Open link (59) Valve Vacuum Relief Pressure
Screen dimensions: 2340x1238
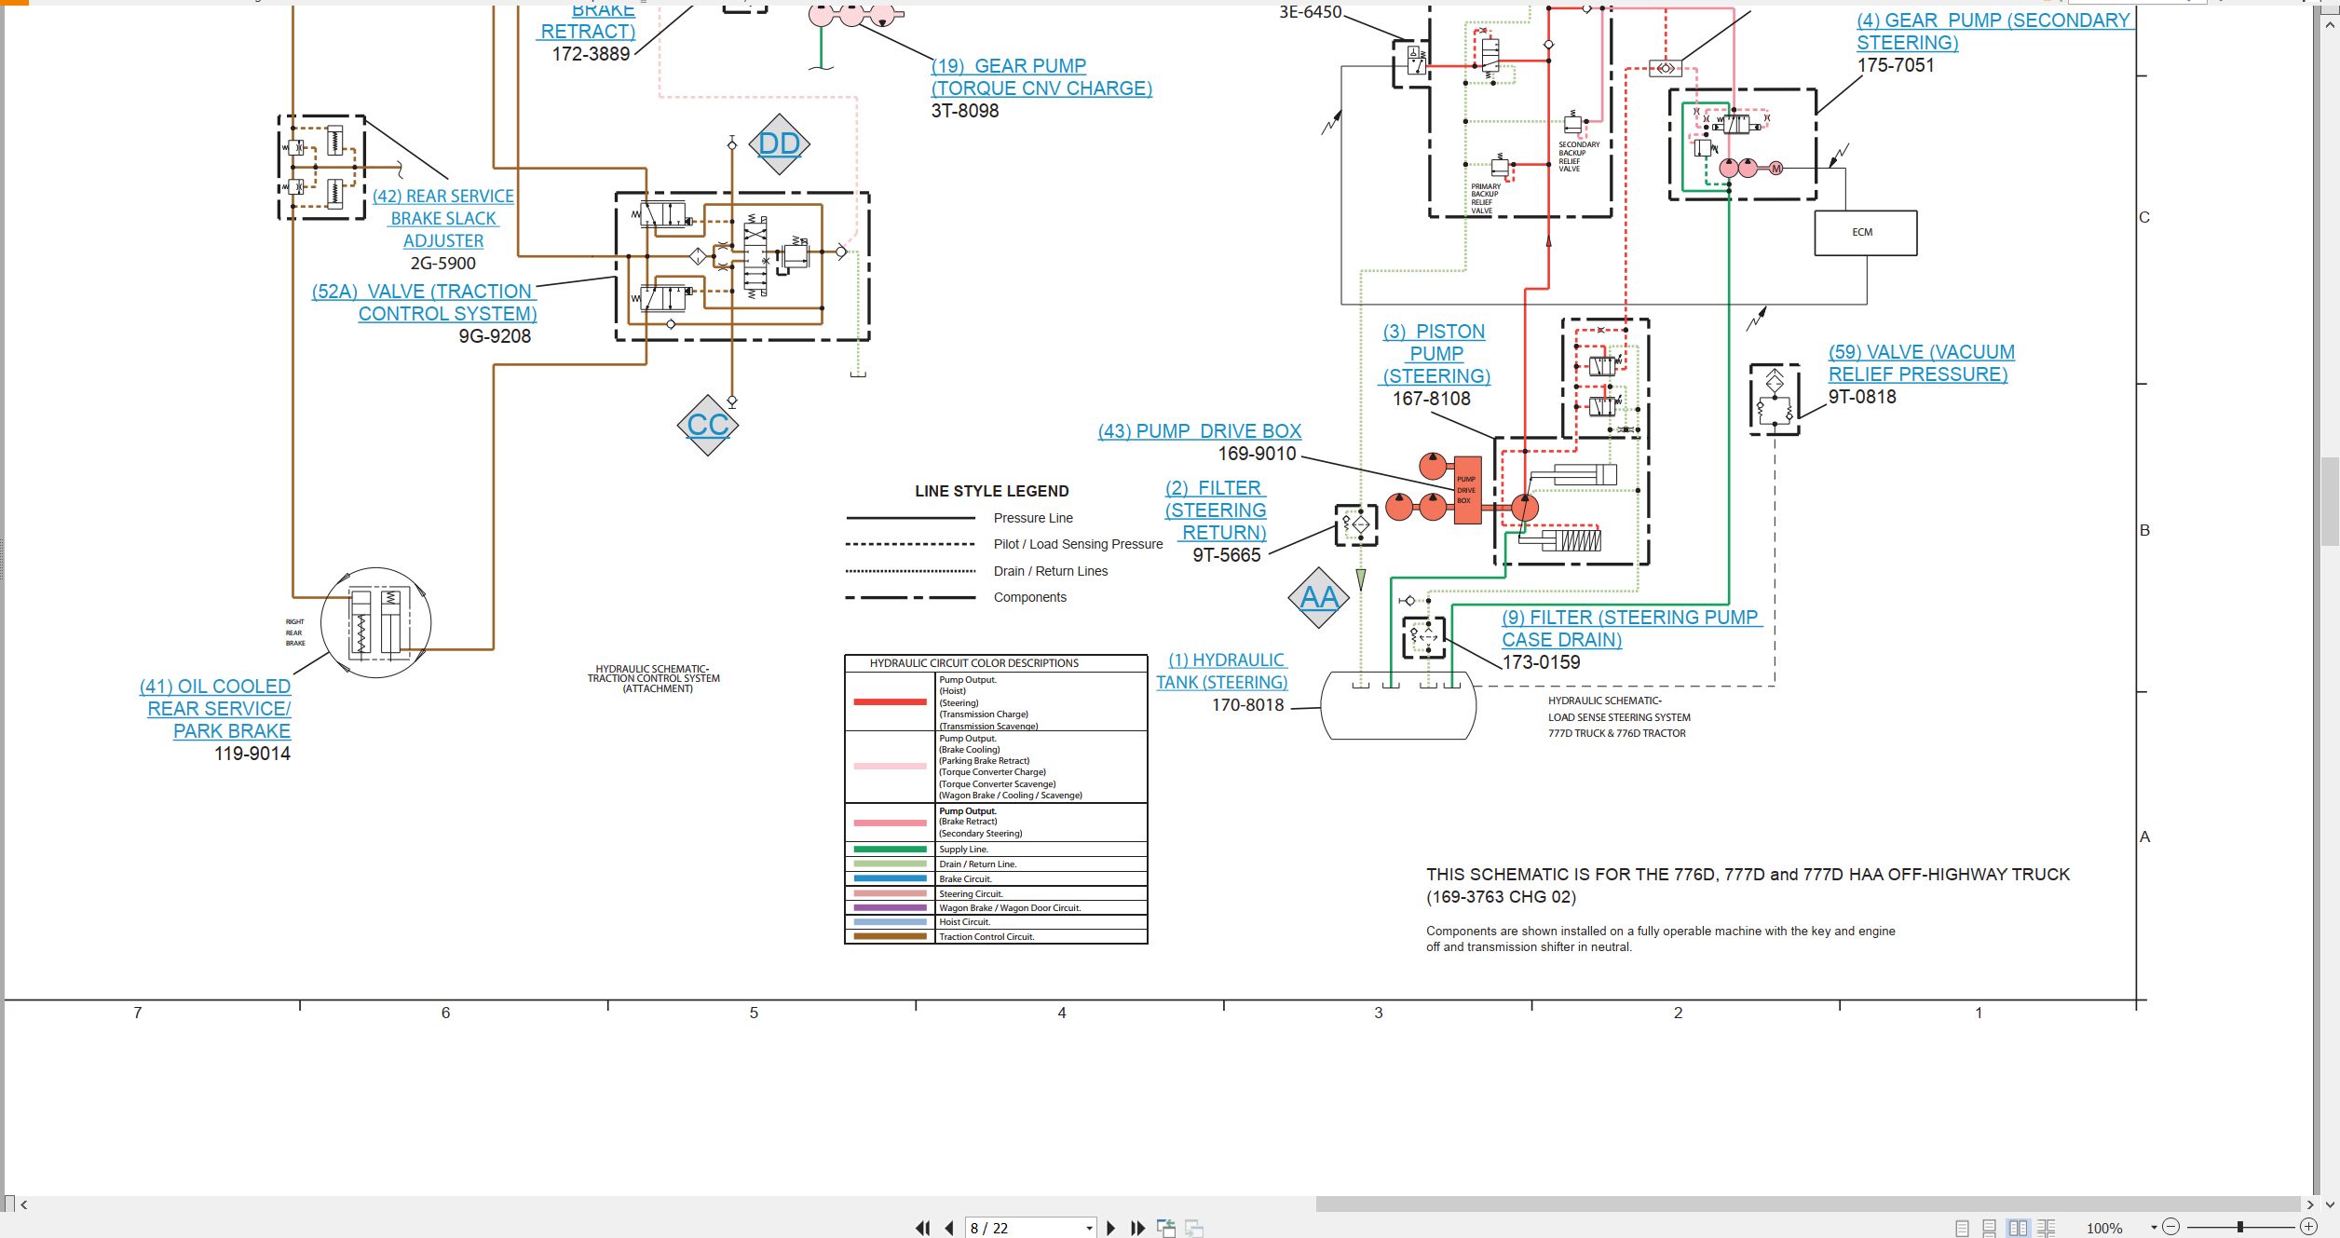(1921, 363)
